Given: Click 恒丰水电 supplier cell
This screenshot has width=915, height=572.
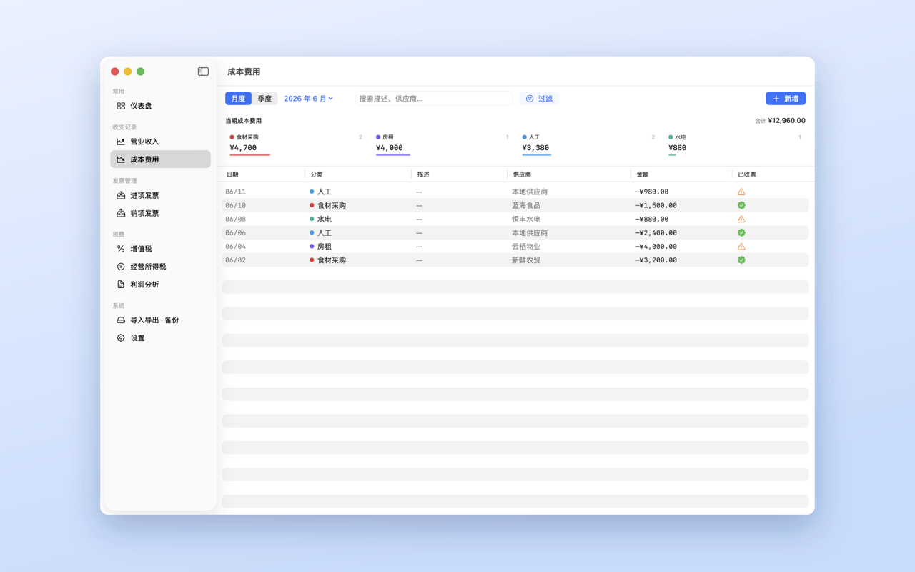Looking at the screenshot, I should click(526, 219).
